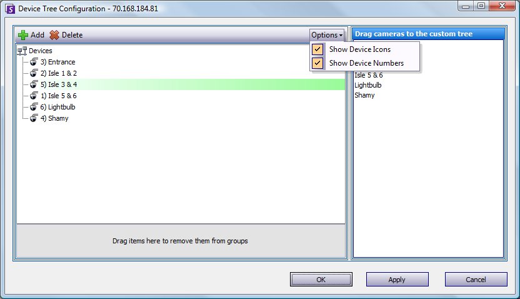
Task: Click the green plus Add icon
Action: [23, 35]
